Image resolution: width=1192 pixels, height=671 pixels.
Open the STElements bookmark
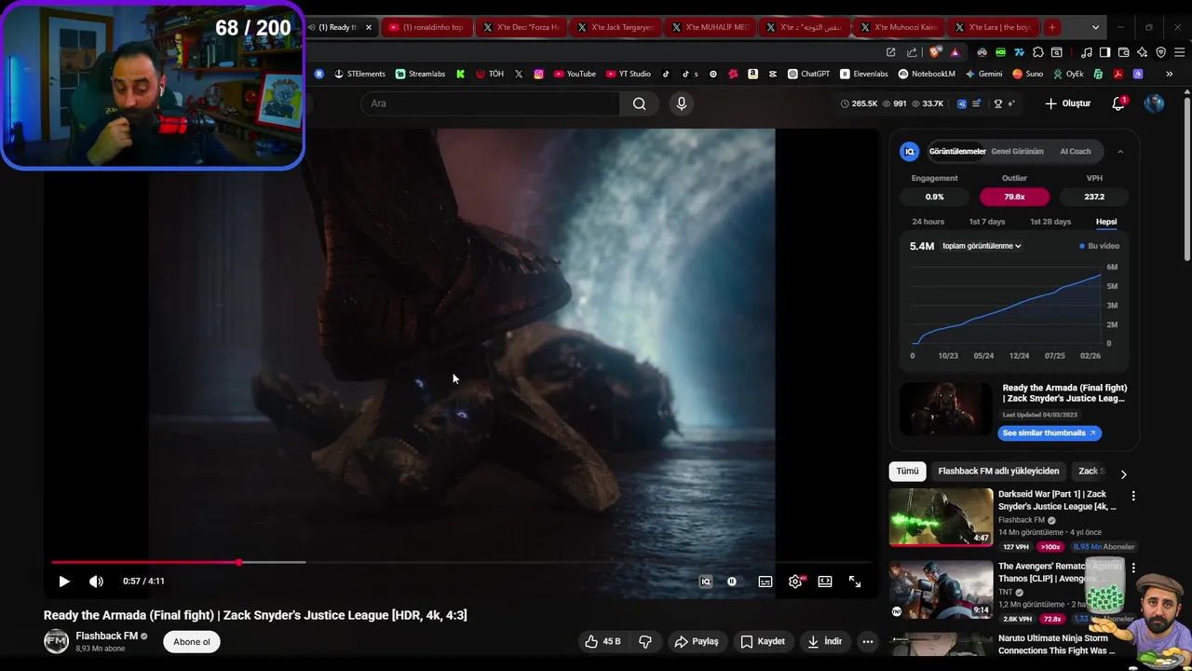pos(359,74)
